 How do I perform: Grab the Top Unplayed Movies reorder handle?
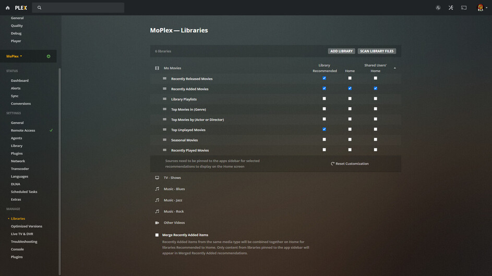pyautogui.click(x=164, y=130)
